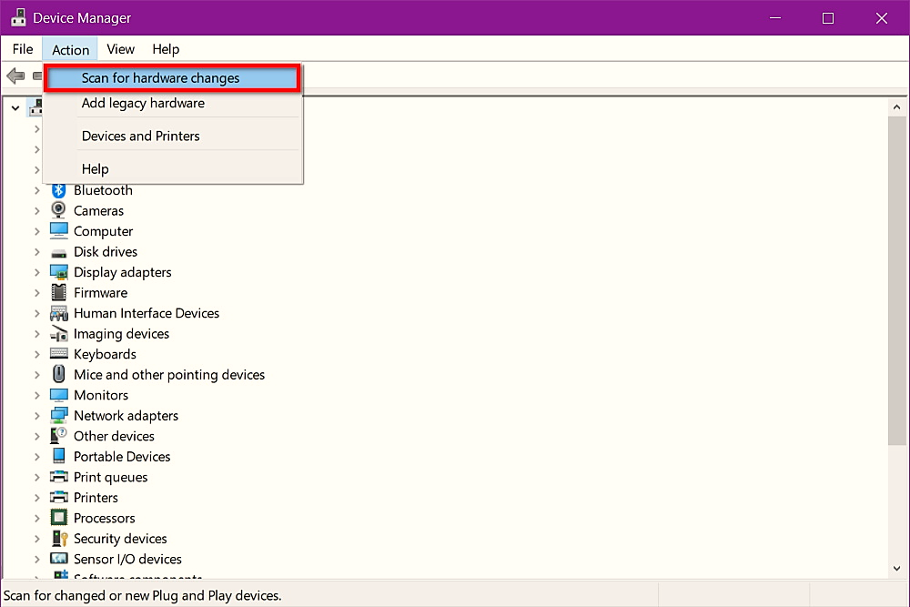Click the Monitors icon
Viewport: 910px width, 607px height.
click(58, 395)
